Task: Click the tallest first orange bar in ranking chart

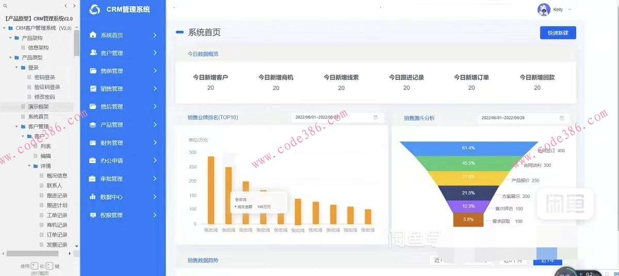Action: click(x=210, y=190)
